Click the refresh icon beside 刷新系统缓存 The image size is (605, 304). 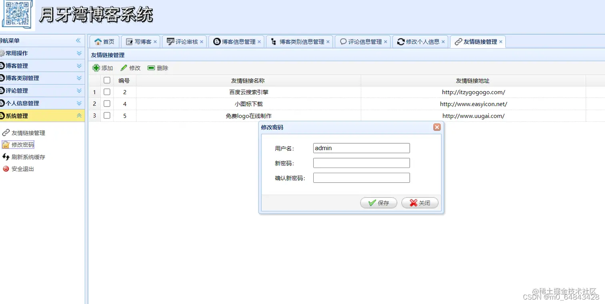pos(6,157)
